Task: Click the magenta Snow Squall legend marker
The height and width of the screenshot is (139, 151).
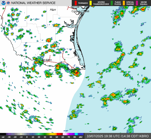Action: 137,3
